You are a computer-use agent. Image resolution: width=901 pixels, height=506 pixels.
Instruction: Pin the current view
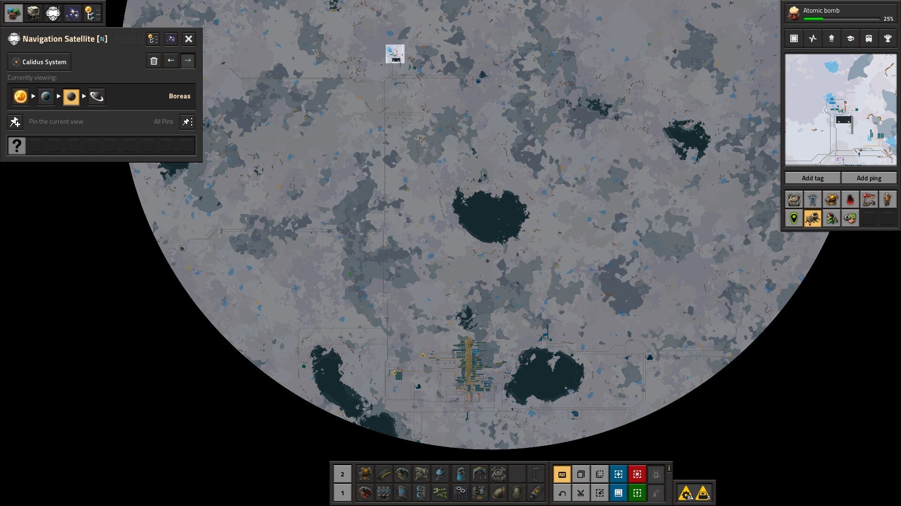tap(15, 122)
